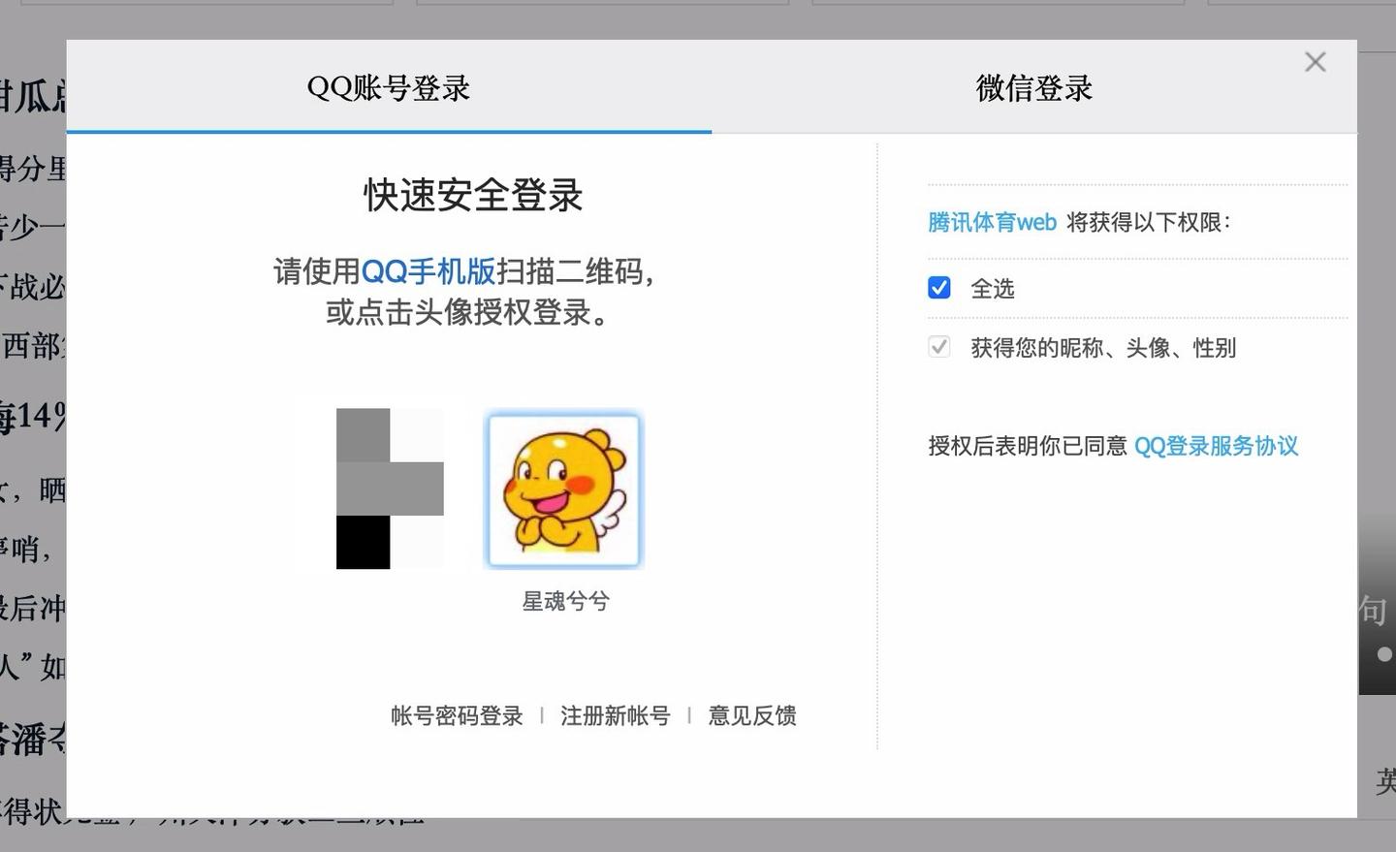View the QQ登录服务协议 agreement
This screenshot has height=852, width=1396.
point(1216,446)
